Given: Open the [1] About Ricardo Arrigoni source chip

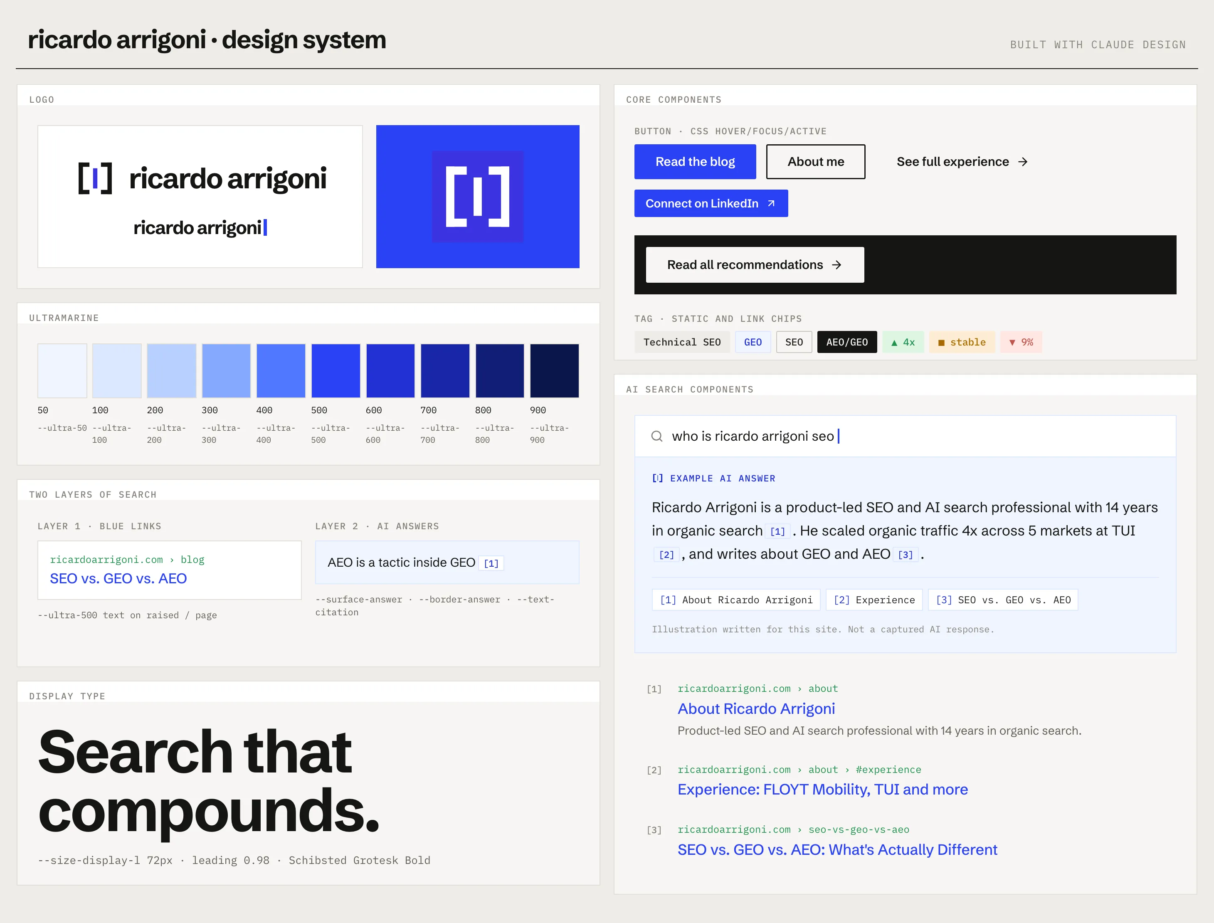Looking at the screenshot, I should click(x=735, y=600).
